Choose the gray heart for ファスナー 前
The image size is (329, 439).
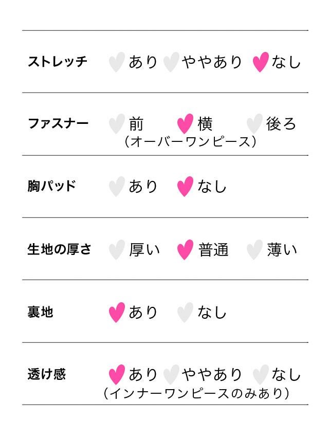coord(117,124)
